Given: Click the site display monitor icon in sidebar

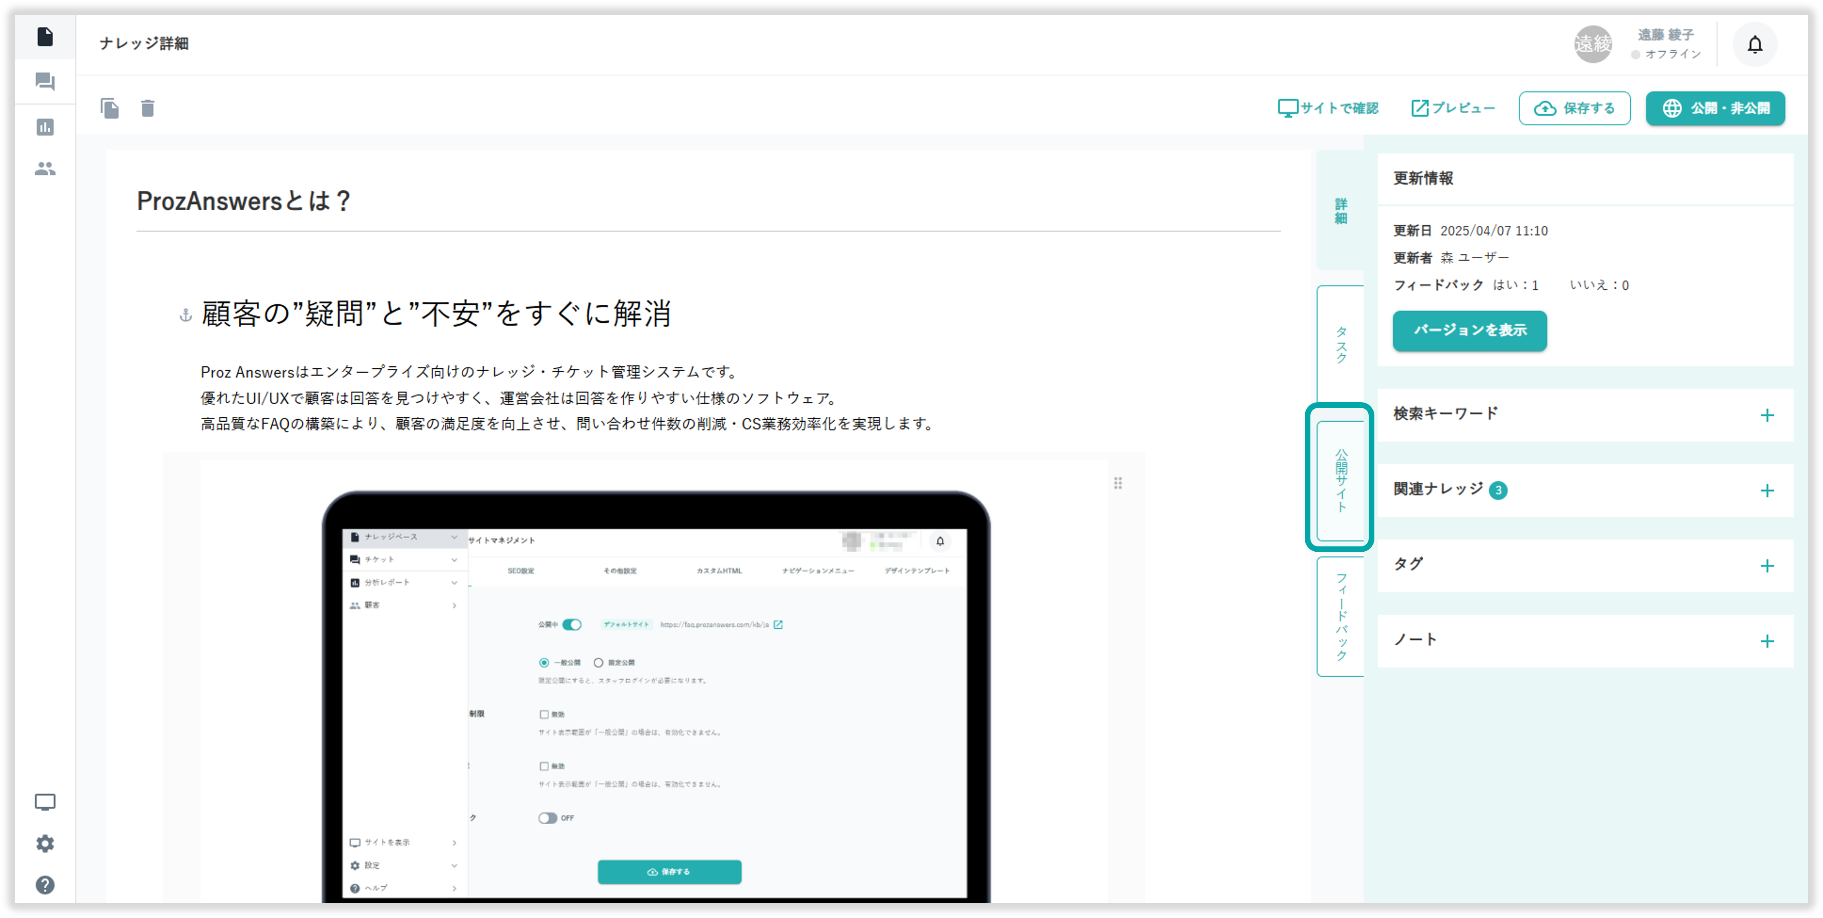Looking at the screenshot, I should 44,802.
